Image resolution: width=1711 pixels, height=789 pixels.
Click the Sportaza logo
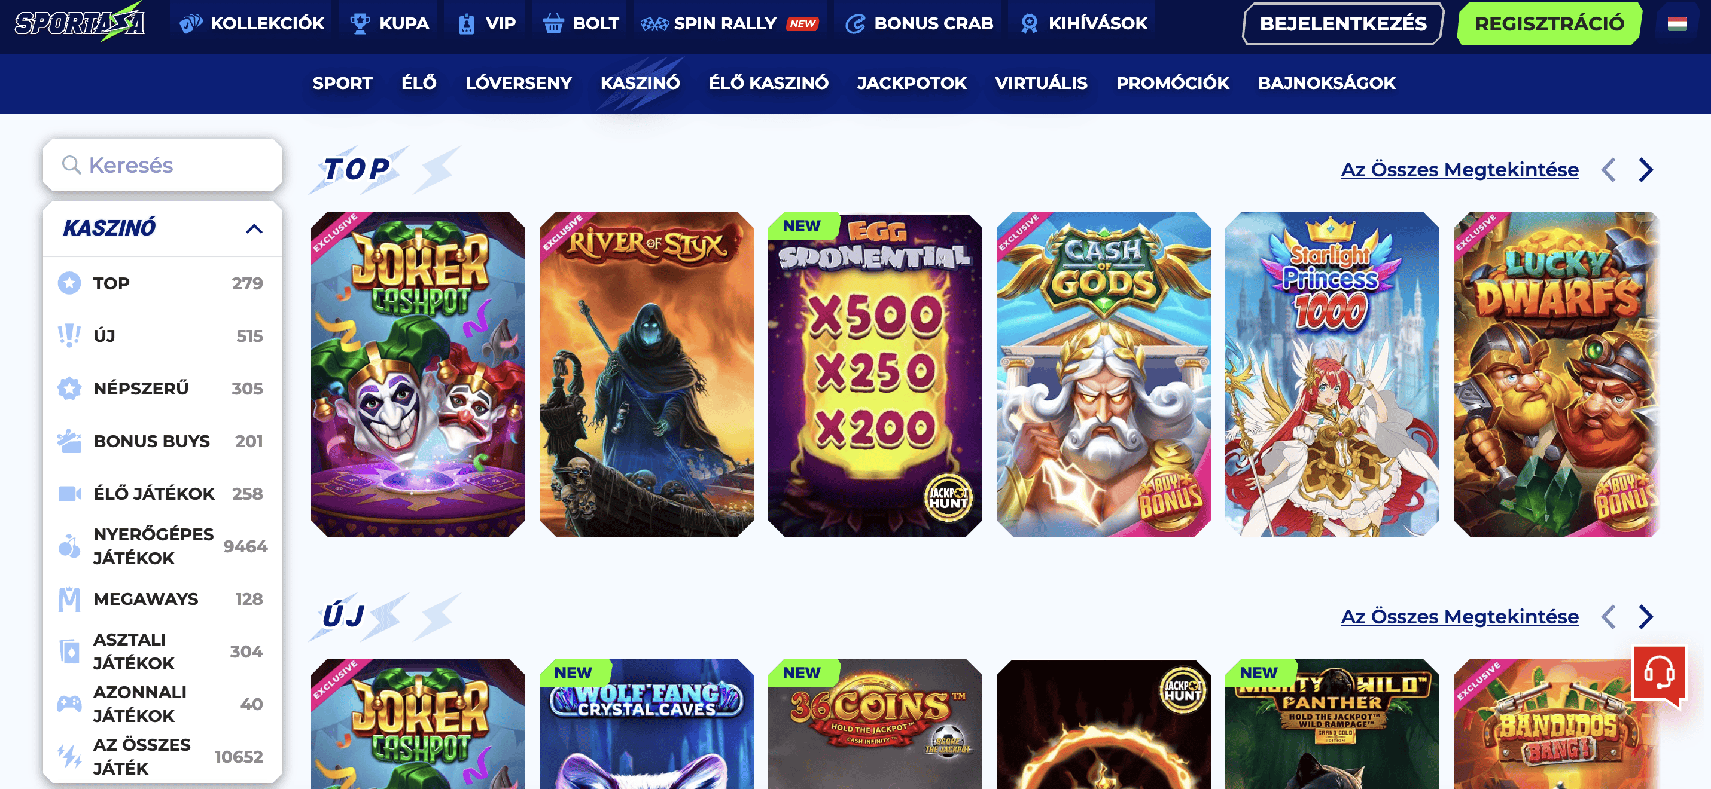(x=80, y=23)
